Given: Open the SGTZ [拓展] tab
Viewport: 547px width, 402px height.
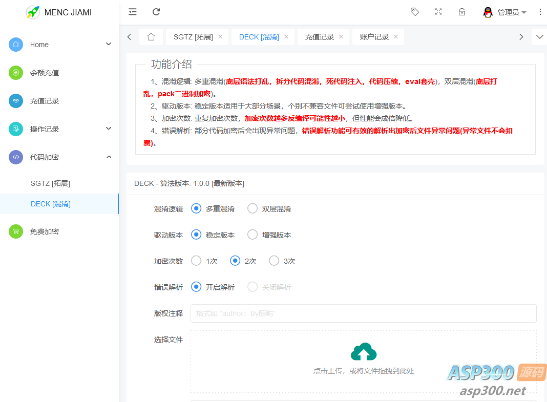Looking at the screenshot, I should click(x=194, y=36).
